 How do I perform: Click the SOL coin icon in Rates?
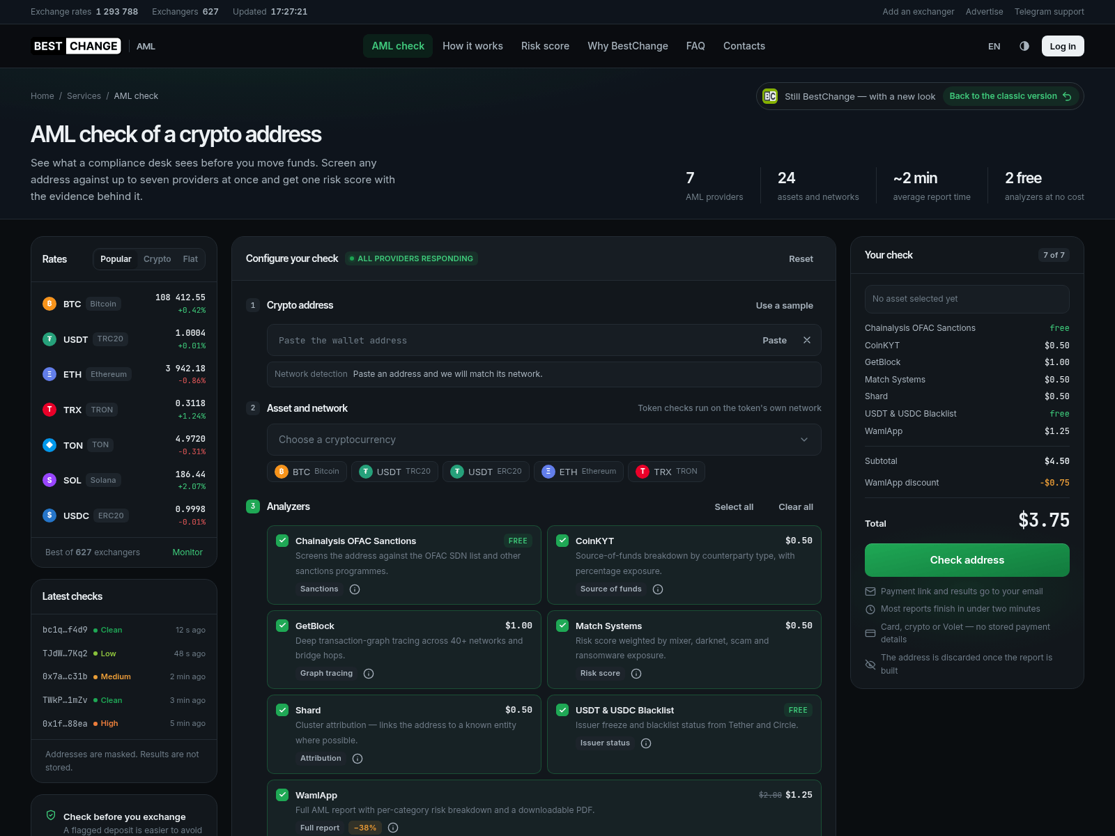tap(49, 480)
